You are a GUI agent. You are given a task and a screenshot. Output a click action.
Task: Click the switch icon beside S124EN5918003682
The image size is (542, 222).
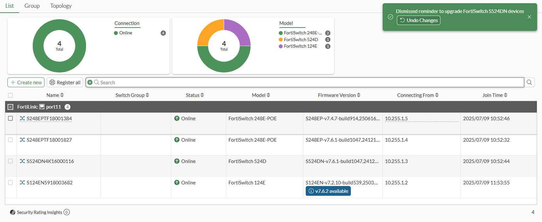22,183
